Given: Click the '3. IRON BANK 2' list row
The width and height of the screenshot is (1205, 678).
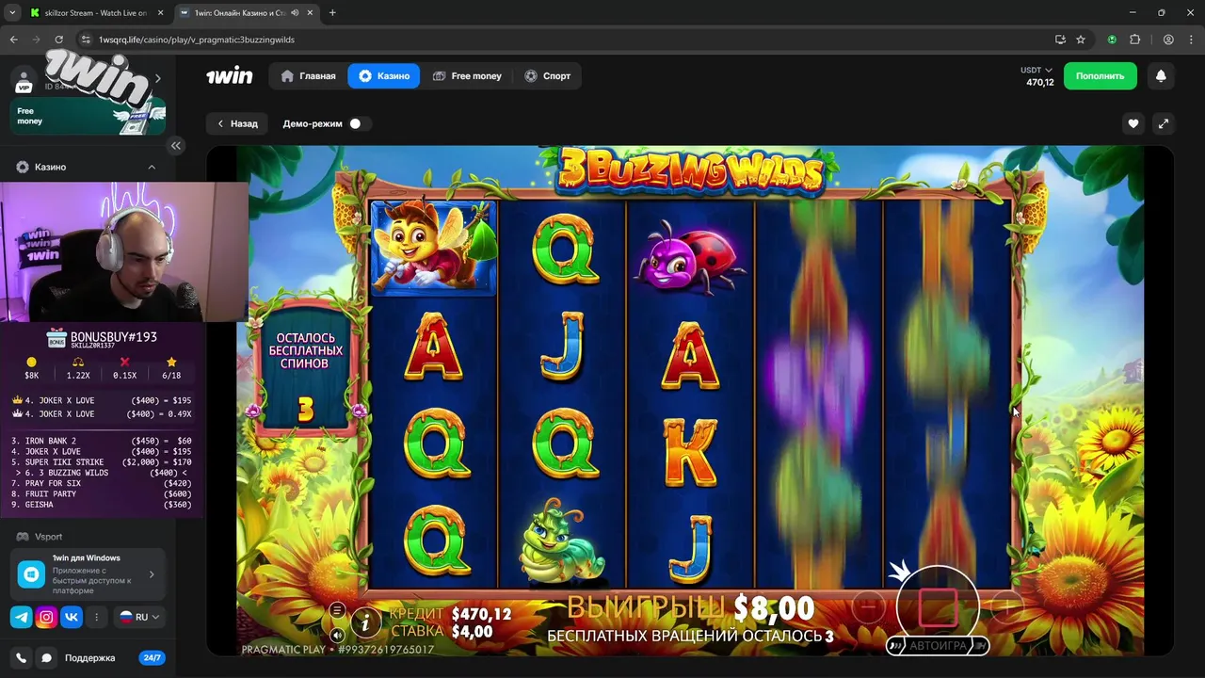Looking at the screenshot, I should (100, 441).
